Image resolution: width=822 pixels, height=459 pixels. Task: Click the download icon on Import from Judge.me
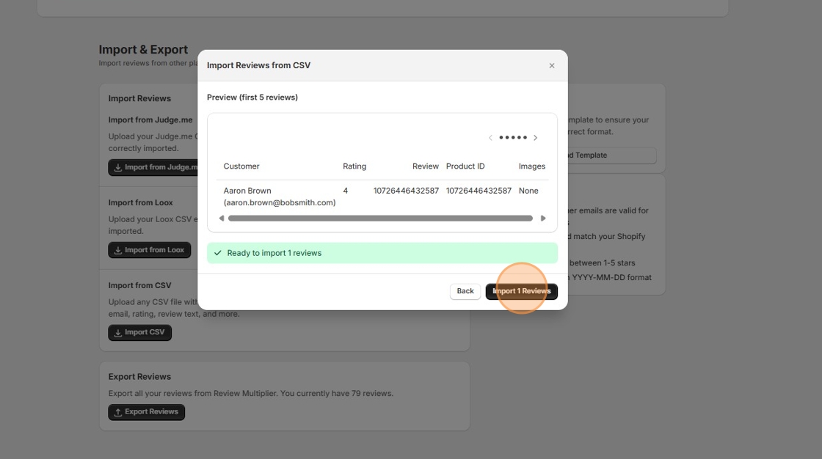click(x=118, y=166)
